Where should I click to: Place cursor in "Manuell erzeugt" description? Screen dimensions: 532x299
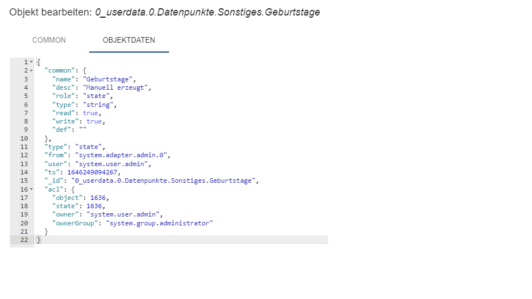click(116, 87)
